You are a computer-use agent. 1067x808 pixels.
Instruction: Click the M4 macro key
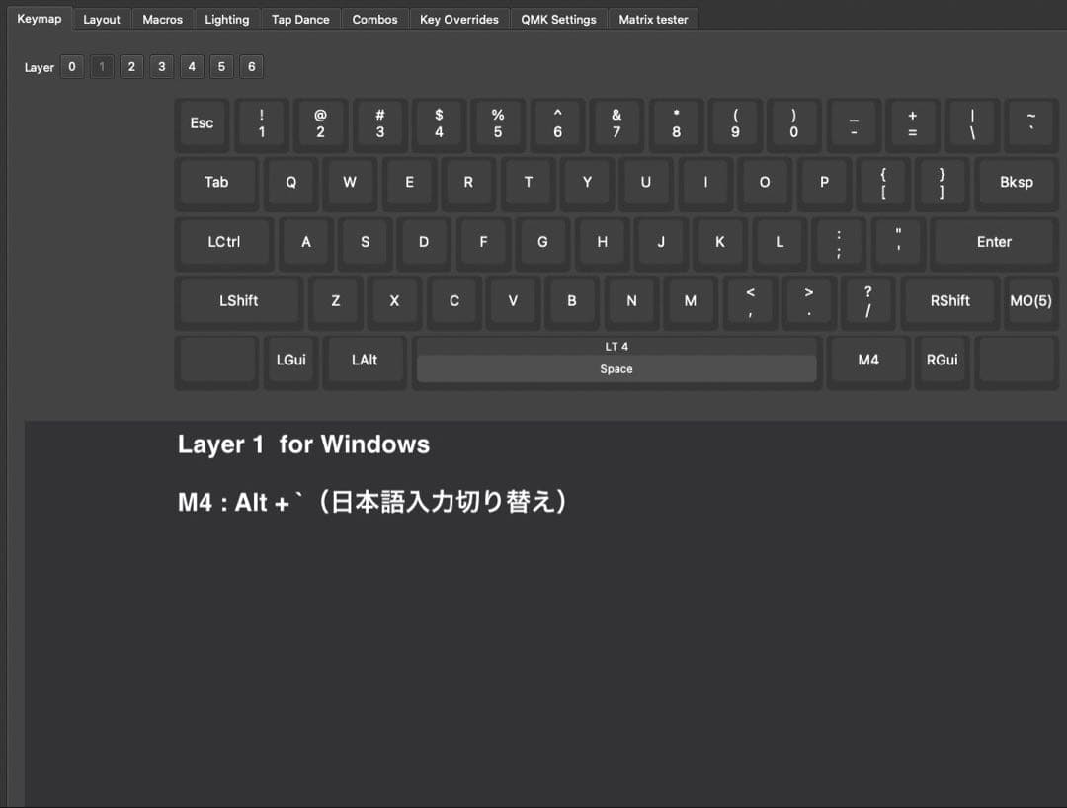tap(868, 360)
